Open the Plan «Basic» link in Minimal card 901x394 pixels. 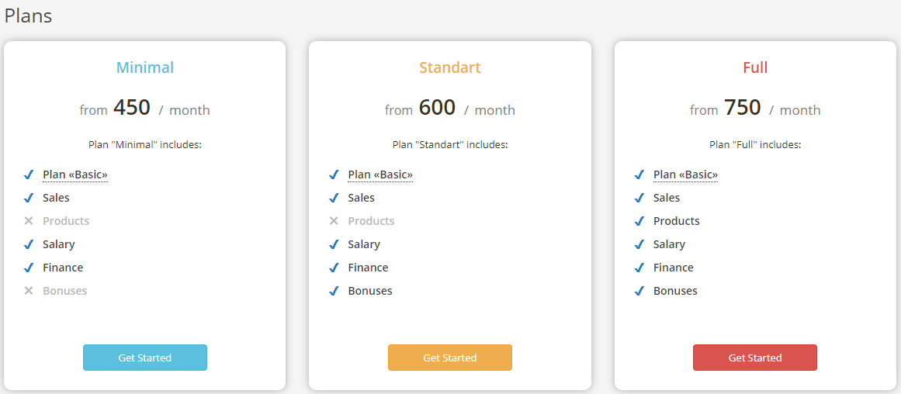click(x=75, y=175)
